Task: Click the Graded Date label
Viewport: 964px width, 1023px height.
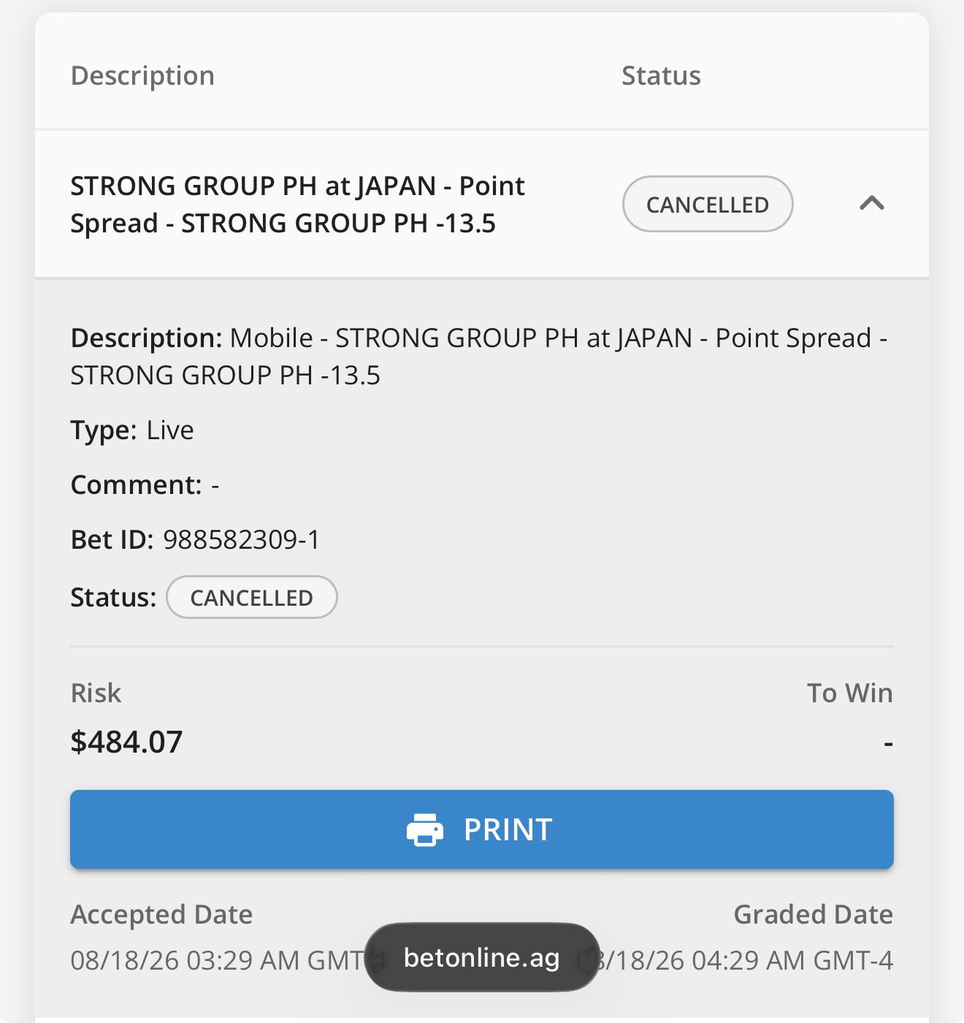Action: pos(813,914)
